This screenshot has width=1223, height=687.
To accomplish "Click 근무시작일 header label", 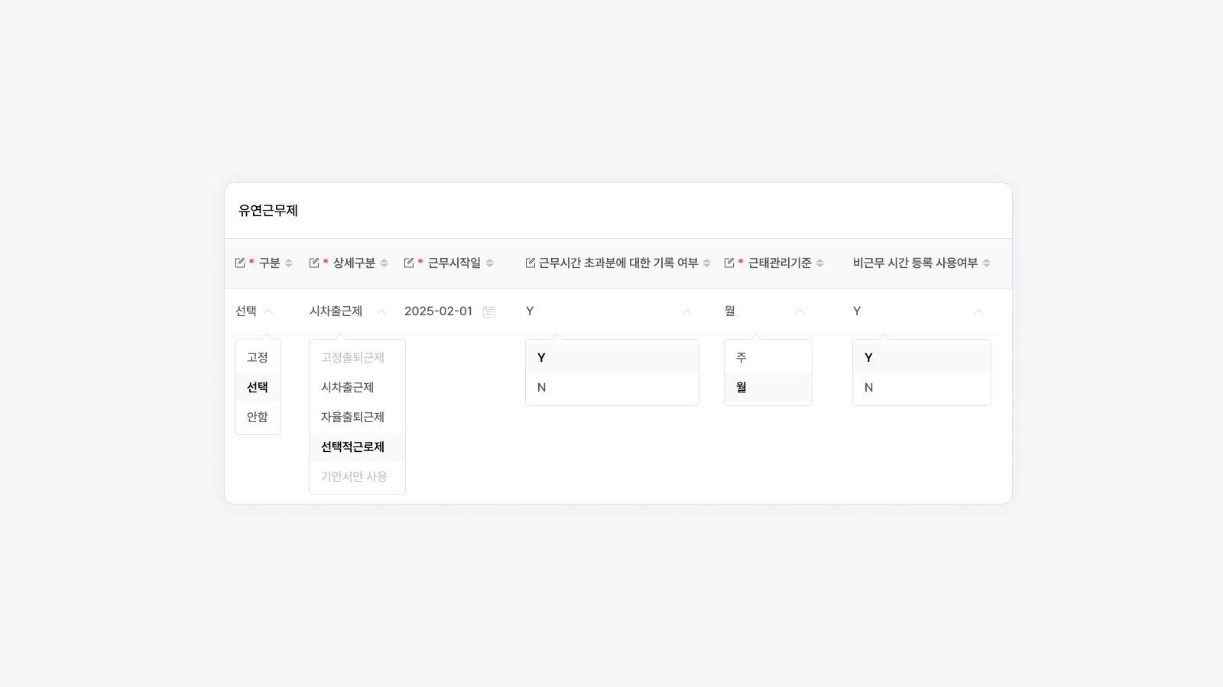I will pyautogui.click(x=455, y=263).
